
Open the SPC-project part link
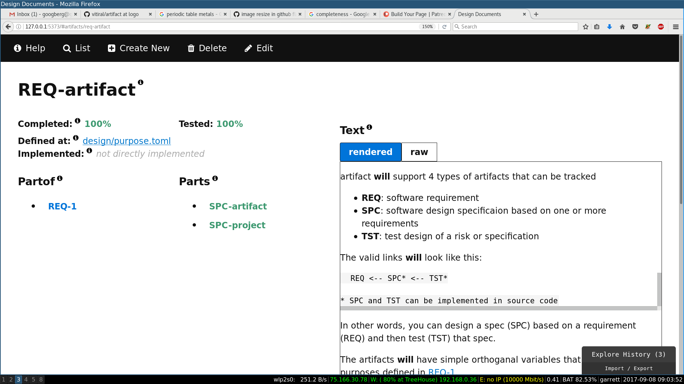237,225
